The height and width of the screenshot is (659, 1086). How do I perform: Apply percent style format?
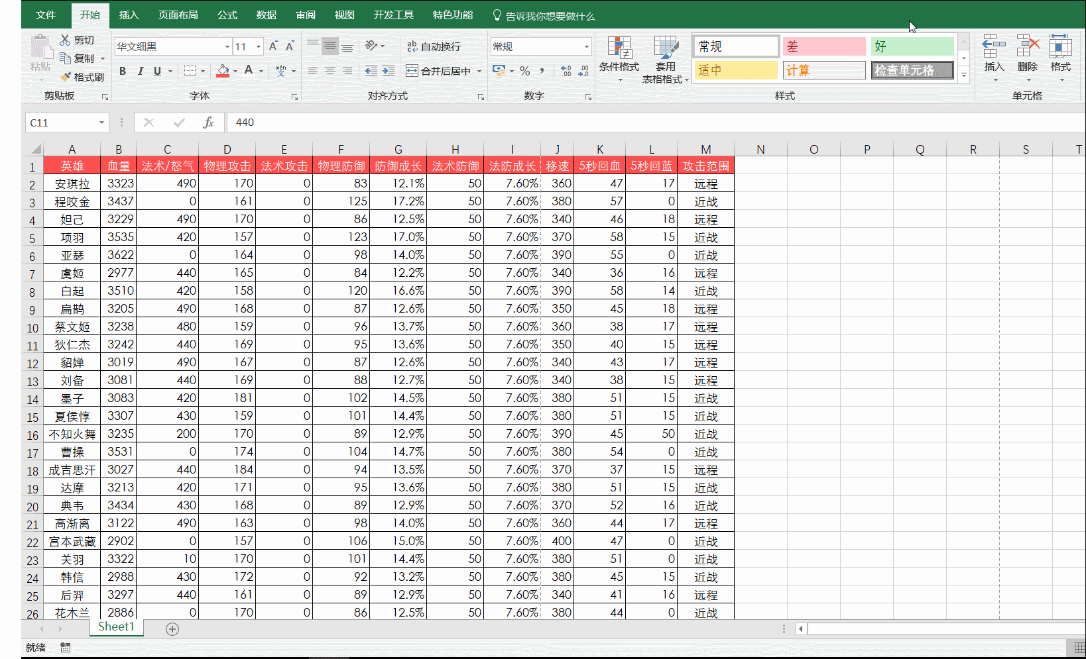525,71
